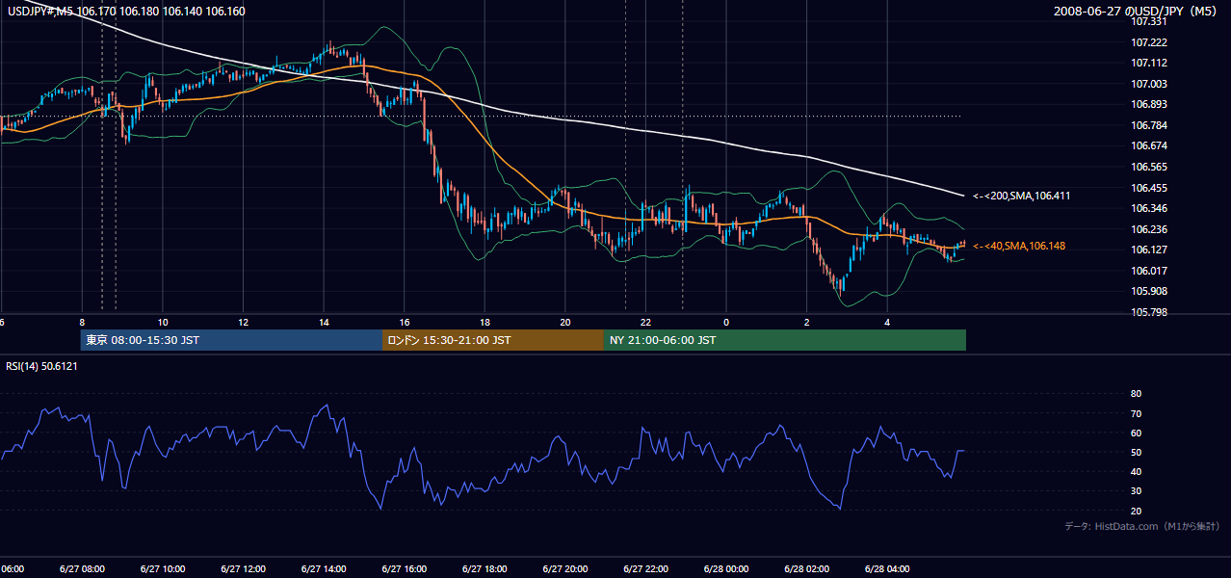Select the 40 SMA 106.148 label

coord(1019,246)
